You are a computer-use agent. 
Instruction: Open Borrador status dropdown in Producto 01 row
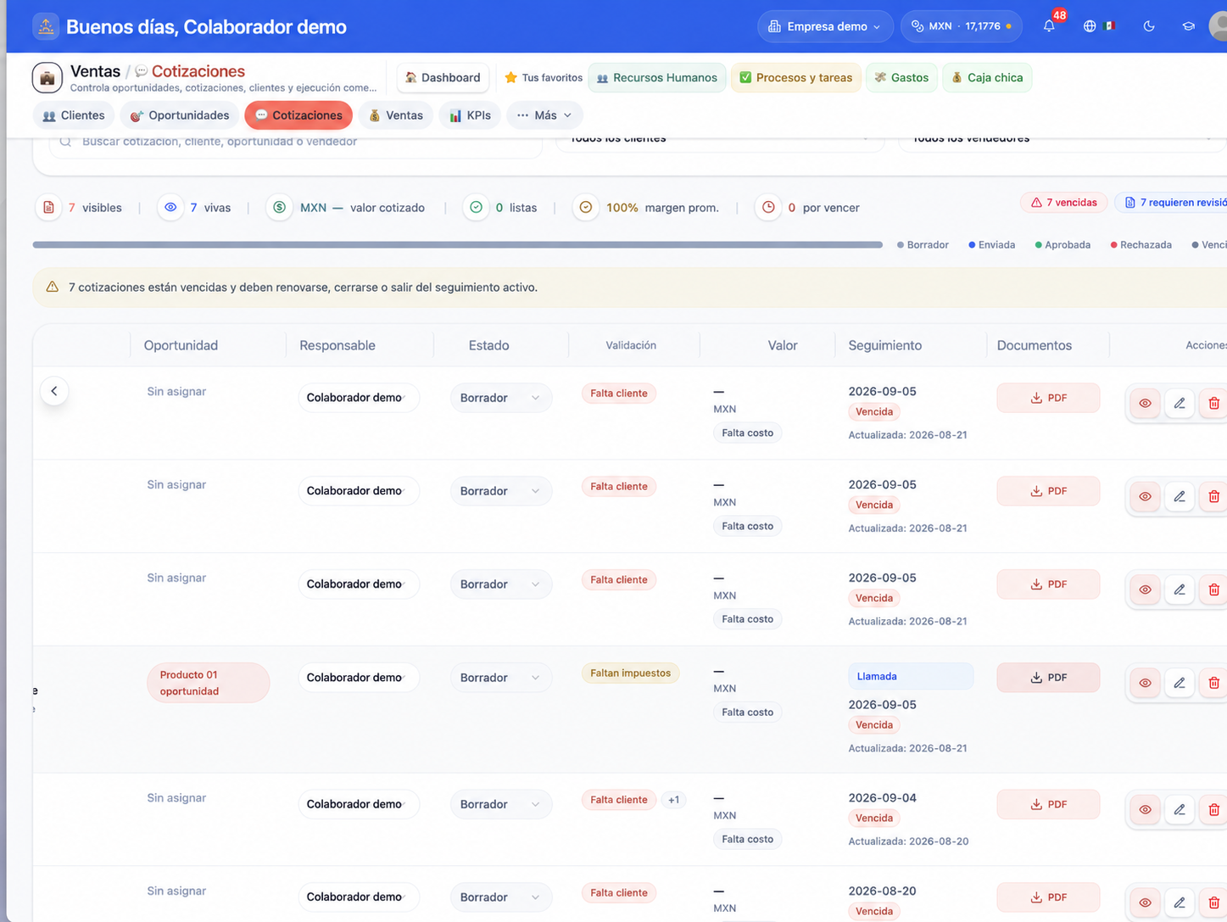(500, 678)
